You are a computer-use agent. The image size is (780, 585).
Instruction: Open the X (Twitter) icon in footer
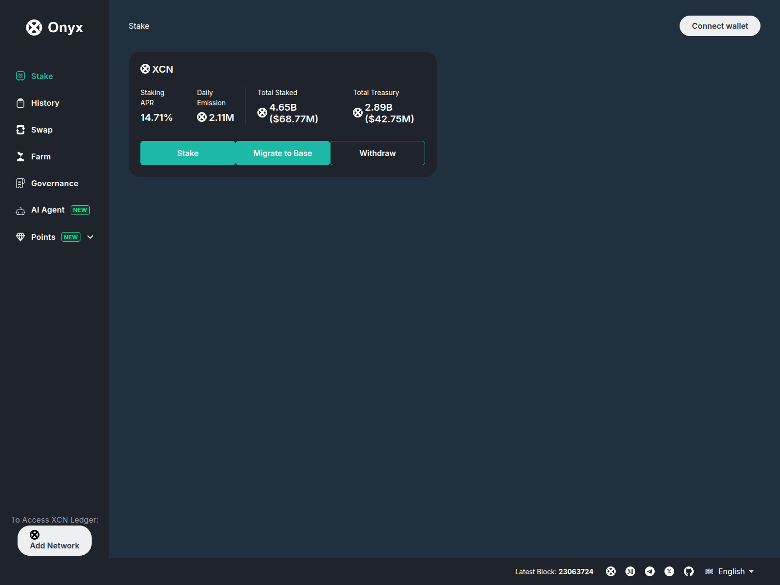pyautogui.click(x=669, y=571)
